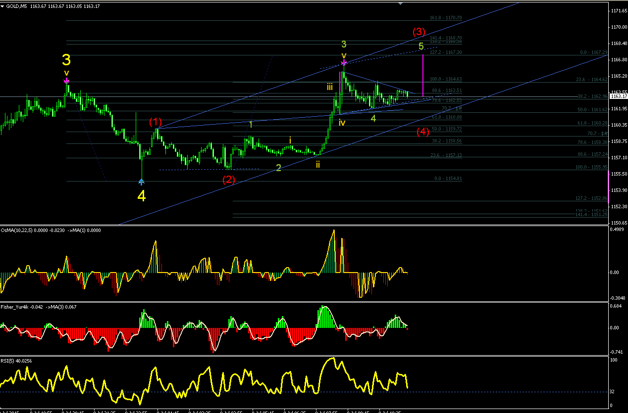Click the Fibonacci level 0.0 - 1154.81
The image size is (628, 413).
[448, 178]
